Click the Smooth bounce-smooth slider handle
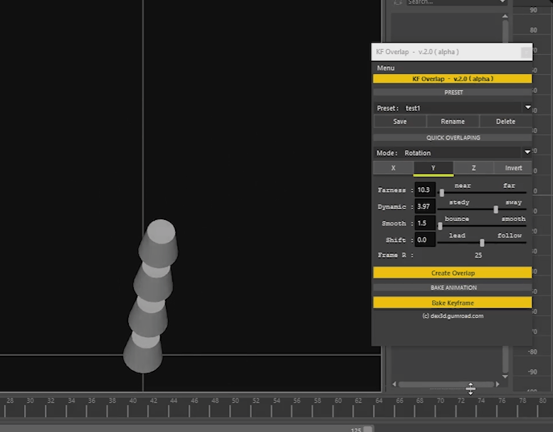The image size is (553, 432). [x=440, y=226]
